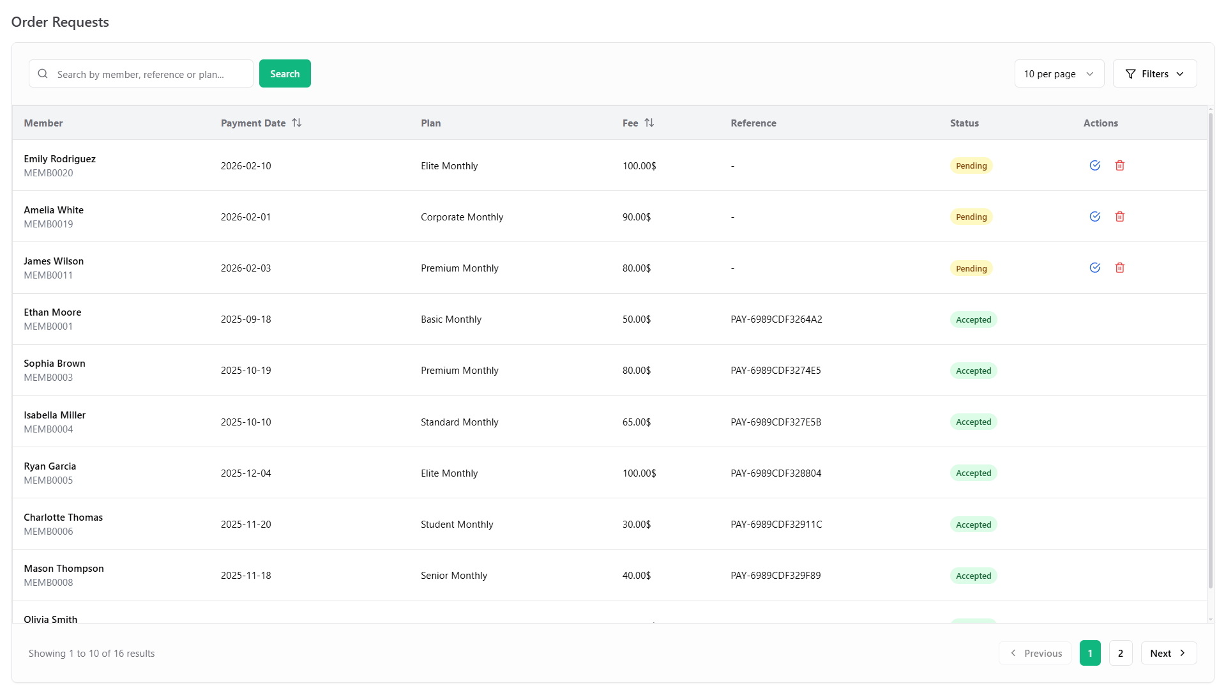Click the Status column header
The width and height of the screenshot is (1226, 690).
[x=964, y=123]
